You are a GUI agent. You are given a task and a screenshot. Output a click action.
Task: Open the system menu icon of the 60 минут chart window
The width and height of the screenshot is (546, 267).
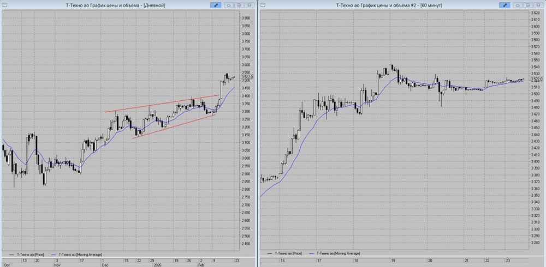point(263,5)
